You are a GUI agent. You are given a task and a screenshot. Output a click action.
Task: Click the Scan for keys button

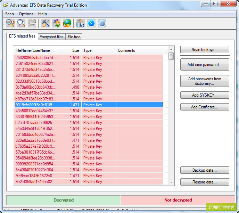205,50
